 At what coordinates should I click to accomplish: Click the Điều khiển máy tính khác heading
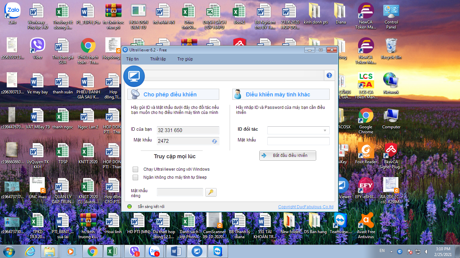278,94
